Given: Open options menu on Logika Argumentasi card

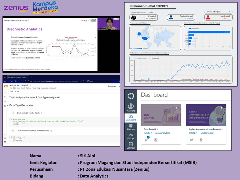Looking at the screenshot, I should [x=221, y=109].
